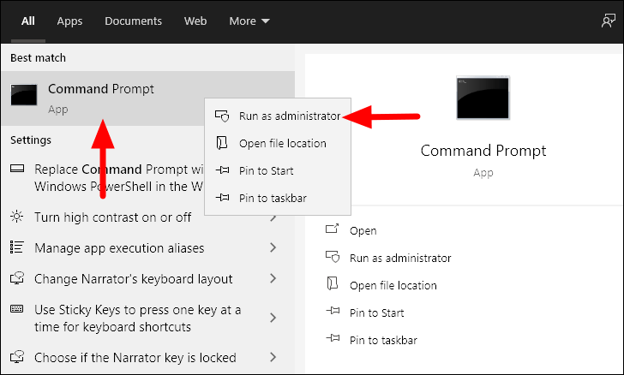Click right pane Open file location icon
Viewport: 624px width, 375px height.
click(x=333, y=284)
